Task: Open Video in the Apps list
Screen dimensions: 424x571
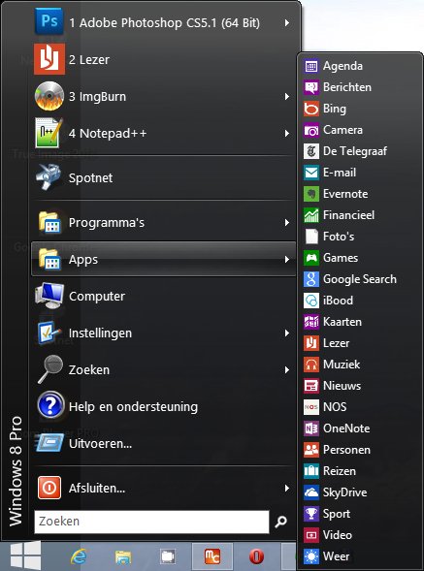Action: [x=359, y=535]
